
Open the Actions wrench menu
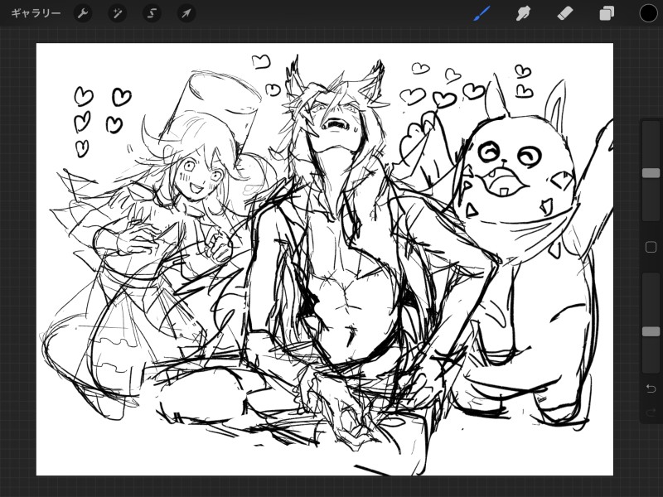coord(83,13)
